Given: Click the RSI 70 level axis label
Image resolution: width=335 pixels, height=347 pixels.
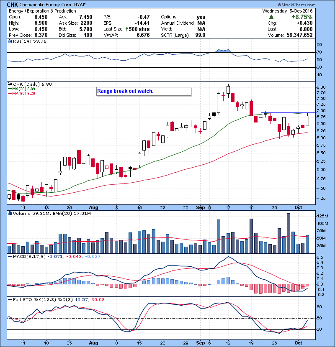Looking at the screenshot, I should [x=319, y=52].
